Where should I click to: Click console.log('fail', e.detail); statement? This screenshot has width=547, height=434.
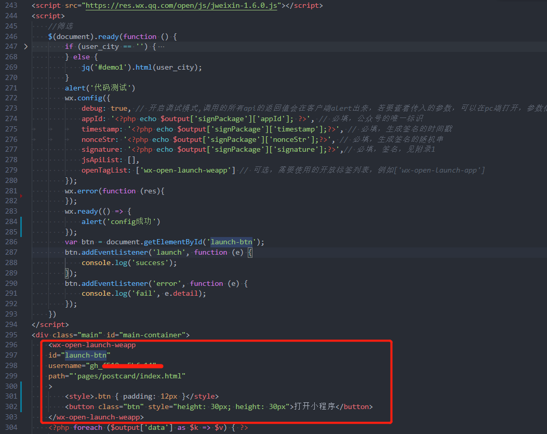pyautogui.click(x=144, y=293)
